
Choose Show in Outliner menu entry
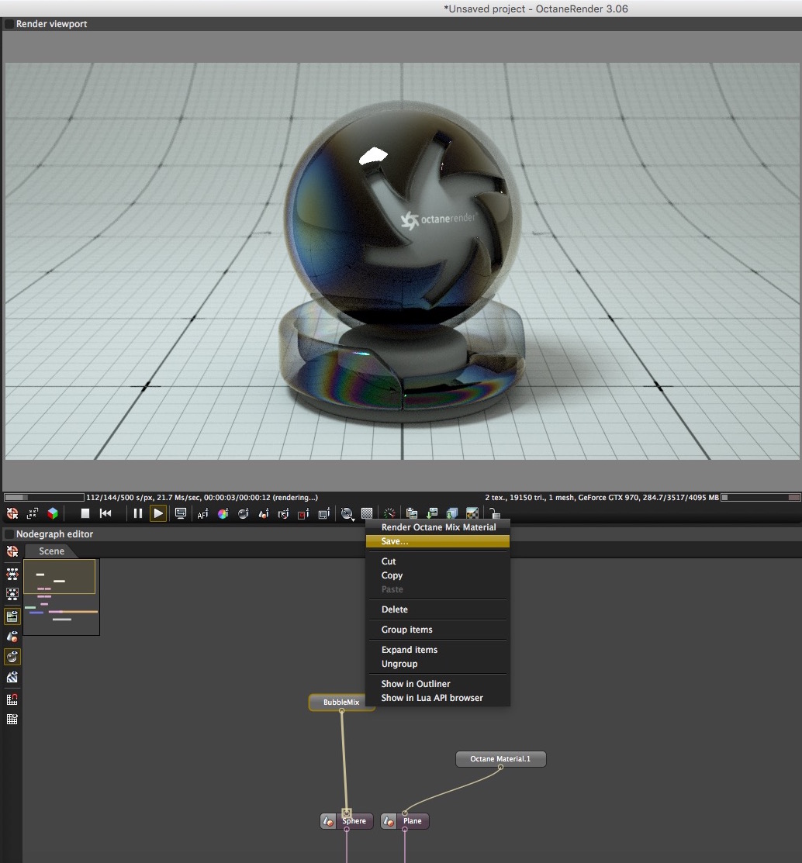437,684
